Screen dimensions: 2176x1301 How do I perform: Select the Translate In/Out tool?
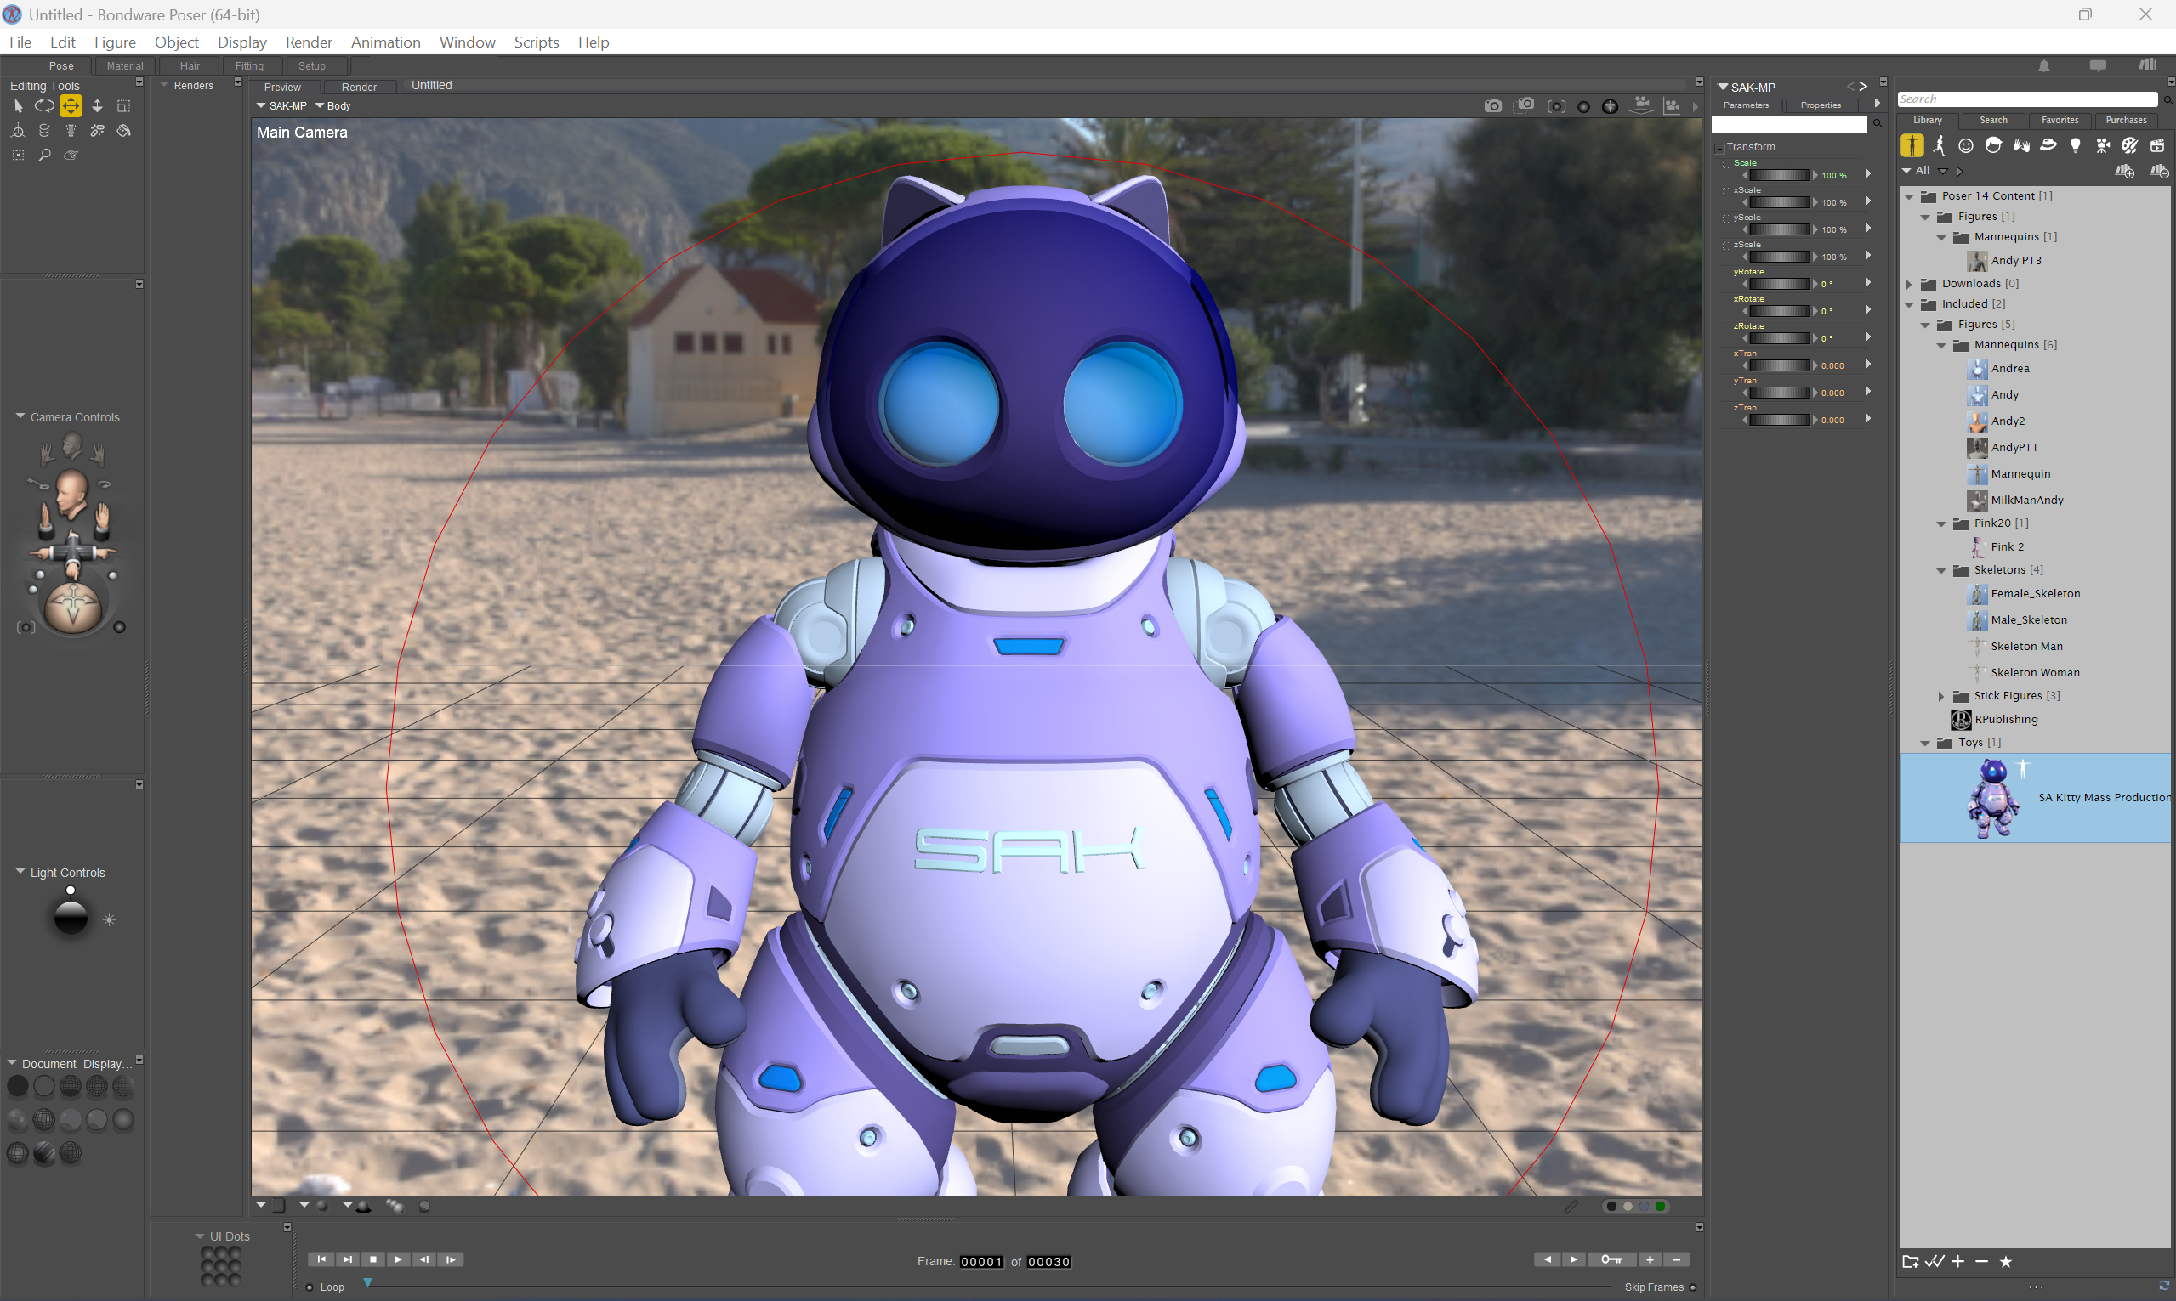(x=97, y=106)
